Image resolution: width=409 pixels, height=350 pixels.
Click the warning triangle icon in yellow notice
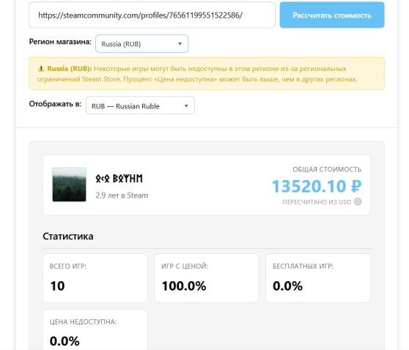point(41,69)
